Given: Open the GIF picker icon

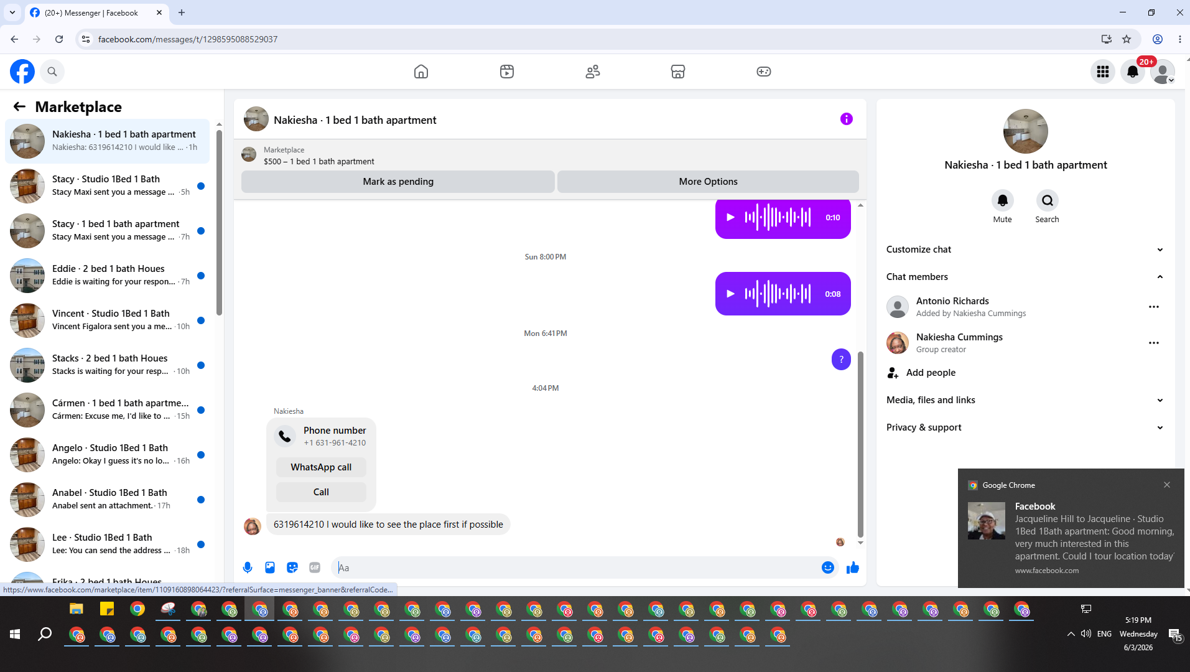Looking at the screenshot, I should pos(315,567).
